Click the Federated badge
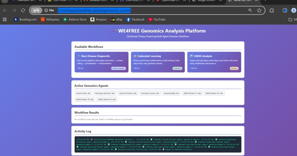The height and width of the screenshot is (156, 297). 178,68
